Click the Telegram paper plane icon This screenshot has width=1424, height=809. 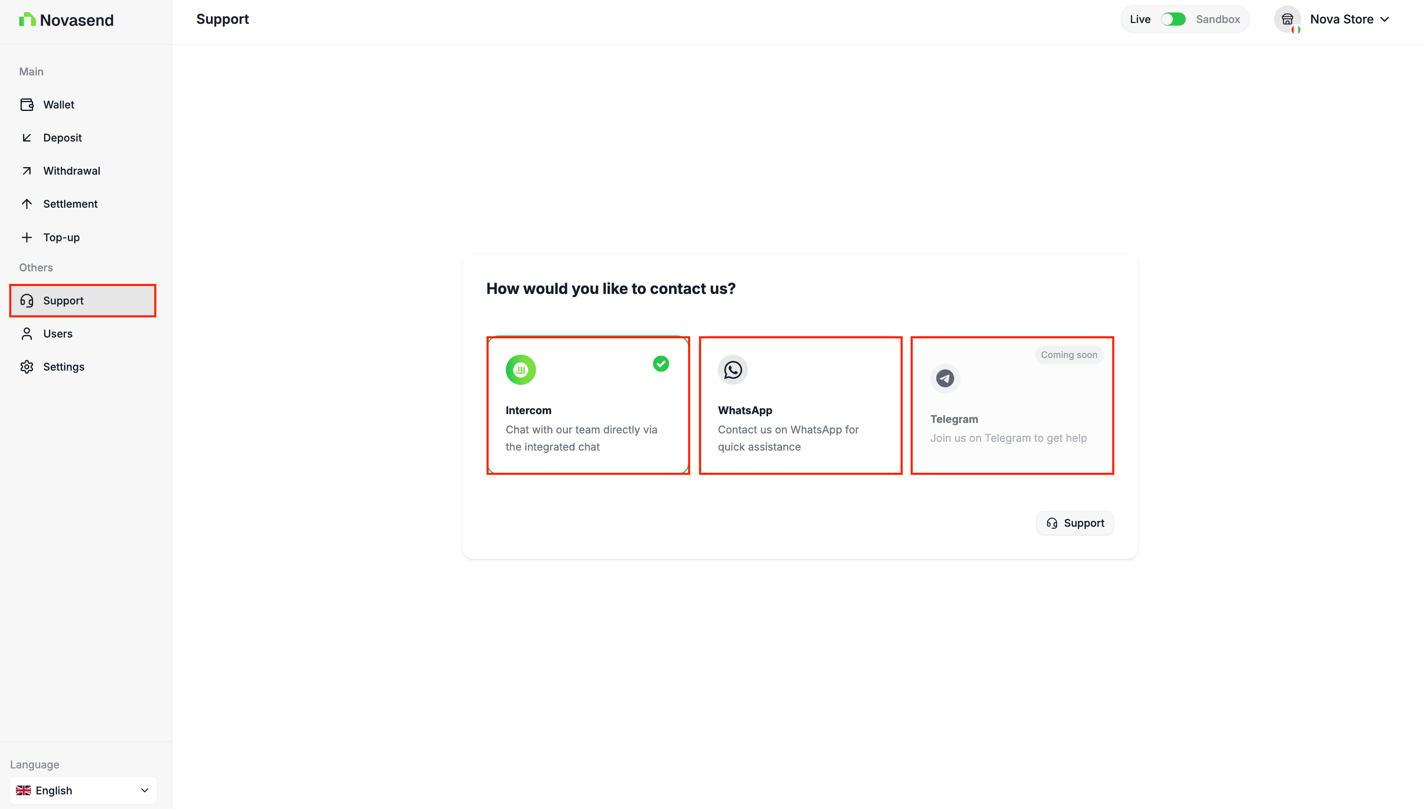coord(945,379)
